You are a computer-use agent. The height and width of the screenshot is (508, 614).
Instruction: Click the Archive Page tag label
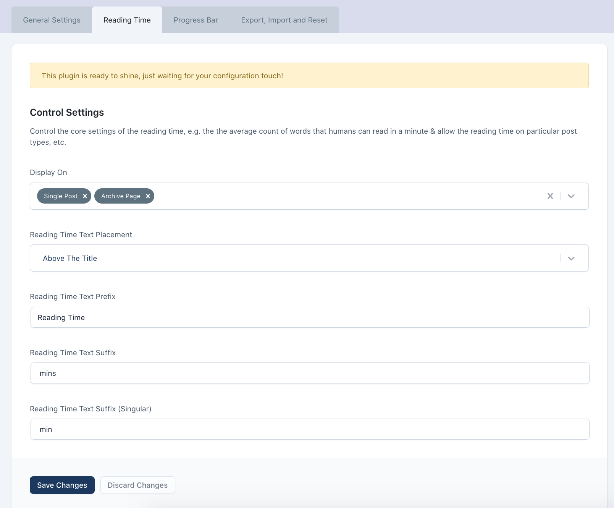point(121,196)
